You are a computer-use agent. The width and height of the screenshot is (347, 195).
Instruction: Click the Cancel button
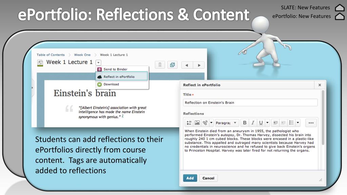(208, 178)
